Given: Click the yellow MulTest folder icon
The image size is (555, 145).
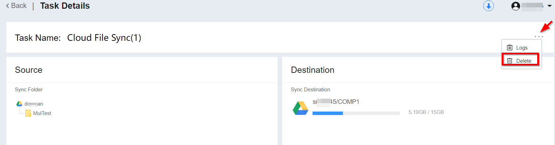Looking at the screenshot, I should tap(28, 113).
